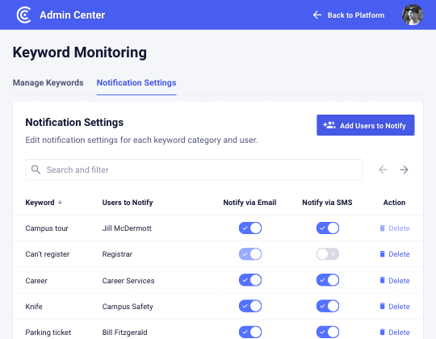The width and height of the screenshot is (436, 339).
Task: Delete the Parking ticket row
Action: click(395, 333)
